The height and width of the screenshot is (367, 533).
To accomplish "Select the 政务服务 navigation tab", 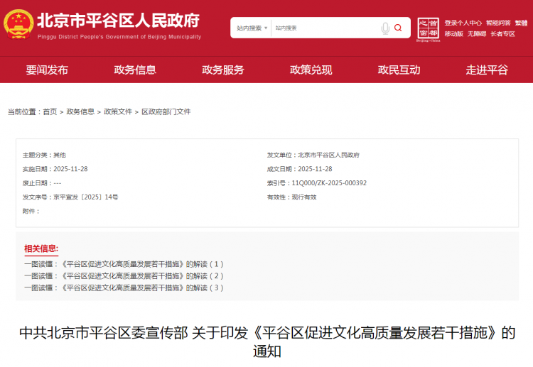I will 222,70.
